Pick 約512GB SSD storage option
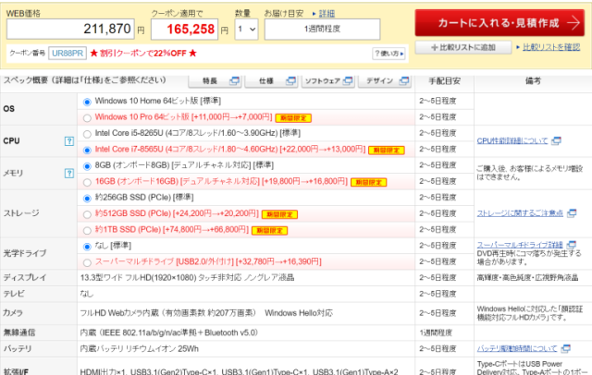 point(87,214)
